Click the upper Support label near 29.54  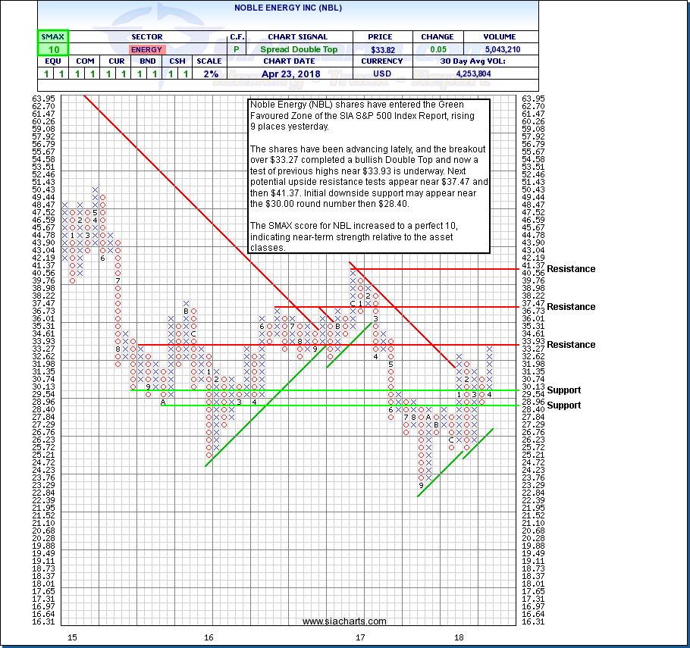point(563,390)
